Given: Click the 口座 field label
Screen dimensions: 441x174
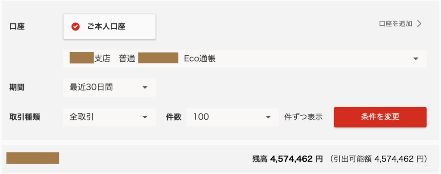Looking at the screenshot, I should tap(17, 27).
